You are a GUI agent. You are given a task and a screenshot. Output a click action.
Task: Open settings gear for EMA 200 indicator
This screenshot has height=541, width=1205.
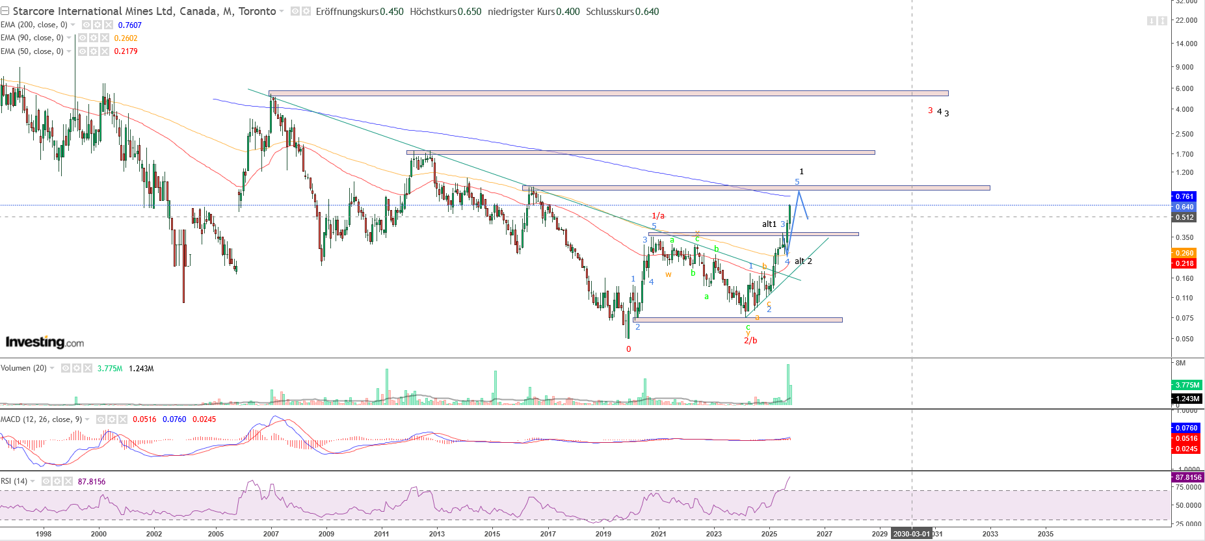tap(97, 25)
